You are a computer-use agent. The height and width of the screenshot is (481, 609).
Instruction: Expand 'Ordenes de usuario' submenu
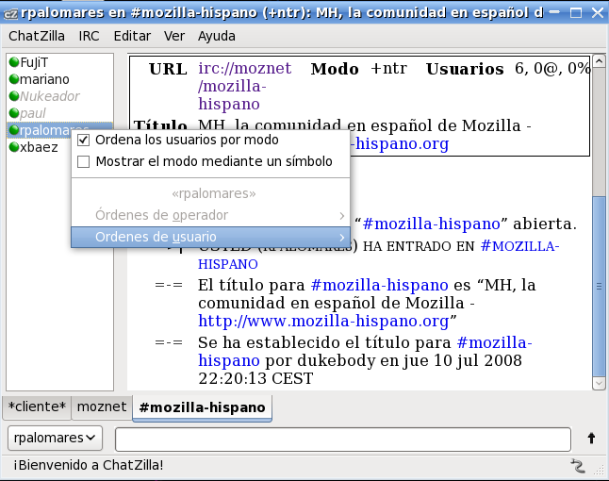pos(211,237)
